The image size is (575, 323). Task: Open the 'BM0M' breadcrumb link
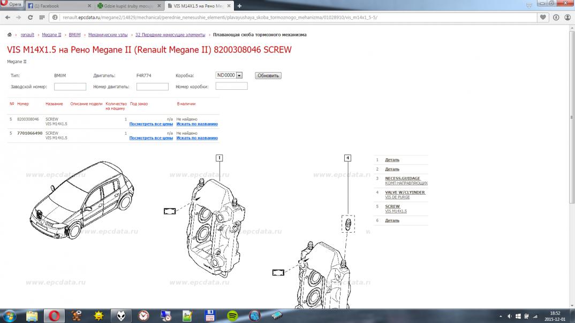(x=74, y=35)
